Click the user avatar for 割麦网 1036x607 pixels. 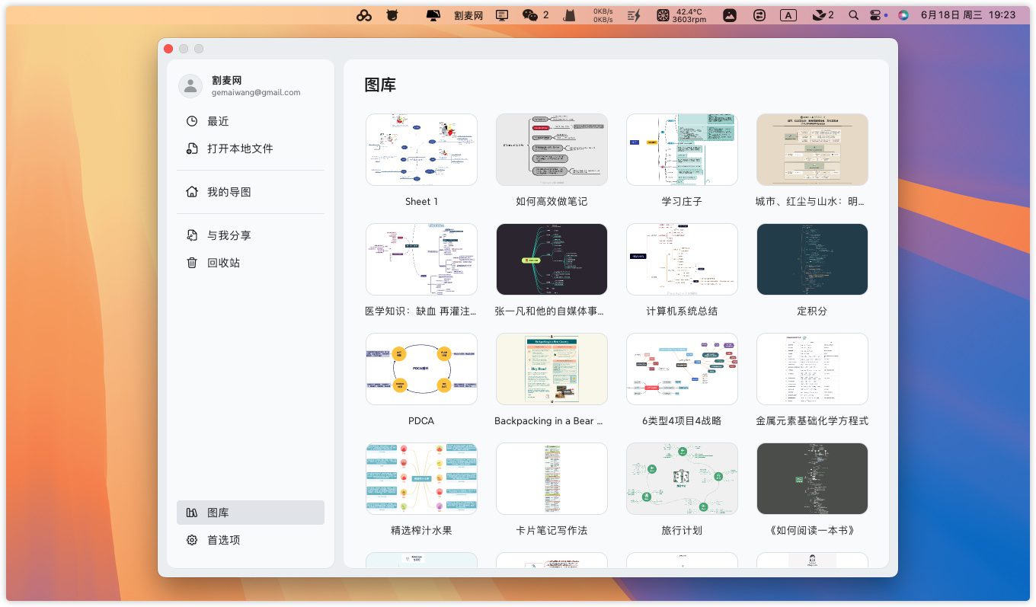tap(190, 86)
